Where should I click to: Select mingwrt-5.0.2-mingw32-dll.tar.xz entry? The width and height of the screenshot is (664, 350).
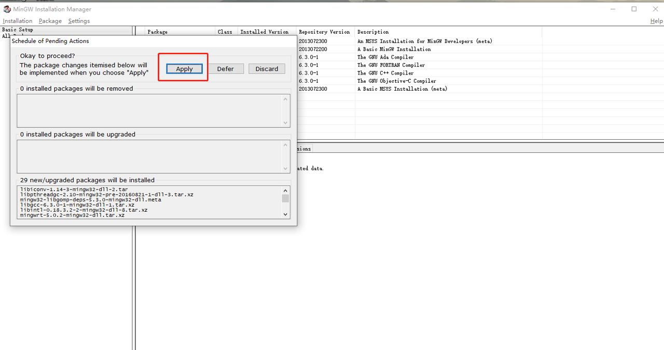(72, 215)
